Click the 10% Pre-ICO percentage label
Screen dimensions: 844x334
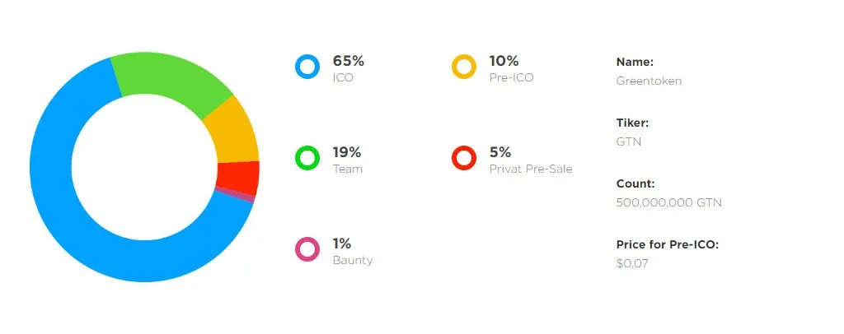point(504,61)
